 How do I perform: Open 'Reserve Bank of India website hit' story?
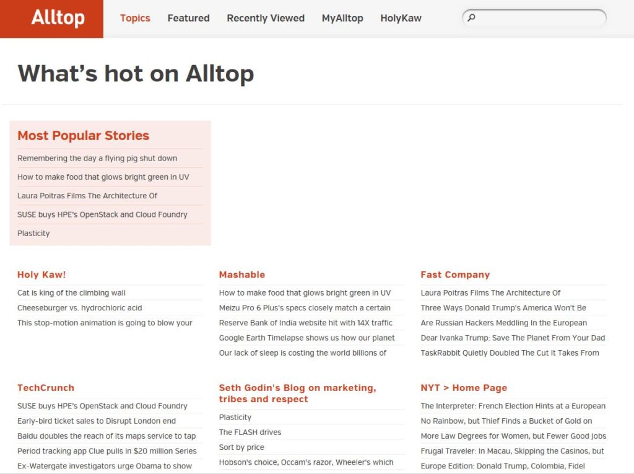pos(306,323)
